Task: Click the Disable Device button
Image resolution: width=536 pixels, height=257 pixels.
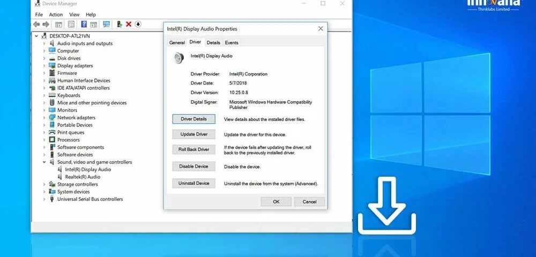Action: (x=193, y=167)
